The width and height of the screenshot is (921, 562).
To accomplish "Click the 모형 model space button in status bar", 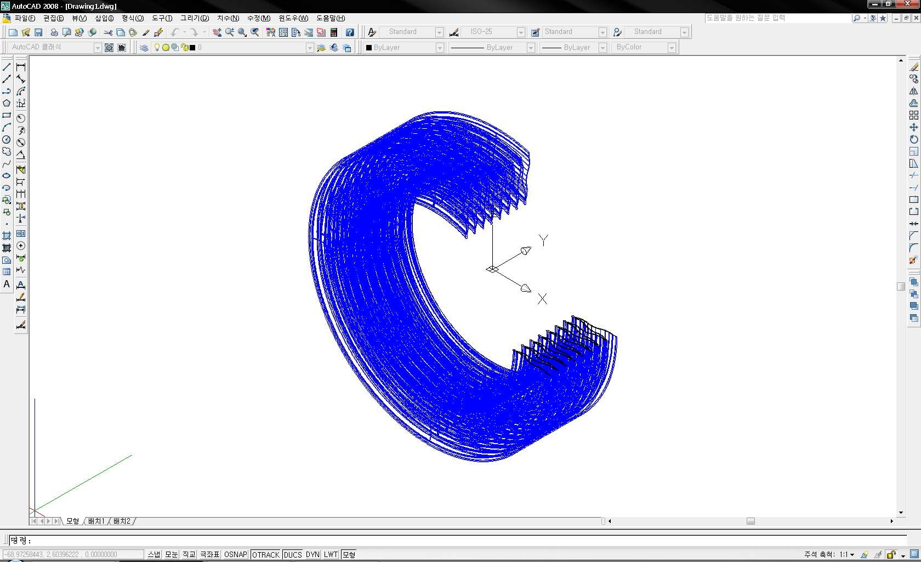I will 349,554.
